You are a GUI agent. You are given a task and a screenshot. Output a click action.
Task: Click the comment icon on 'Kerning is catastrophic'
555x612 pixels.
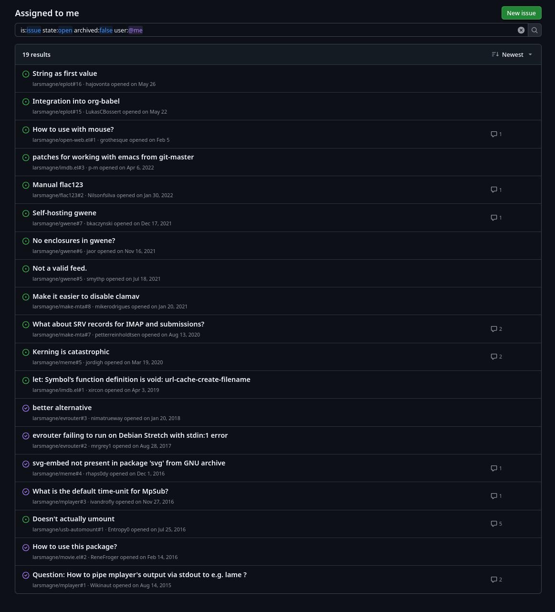tap(494, 357)
